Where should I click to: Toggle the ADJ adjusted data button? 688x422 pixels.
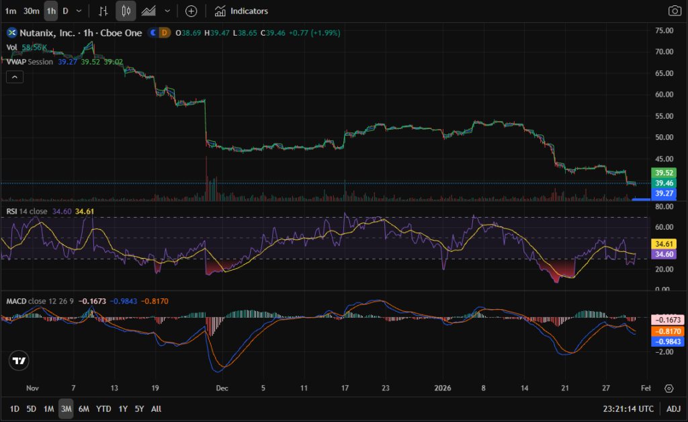[673, 409]
